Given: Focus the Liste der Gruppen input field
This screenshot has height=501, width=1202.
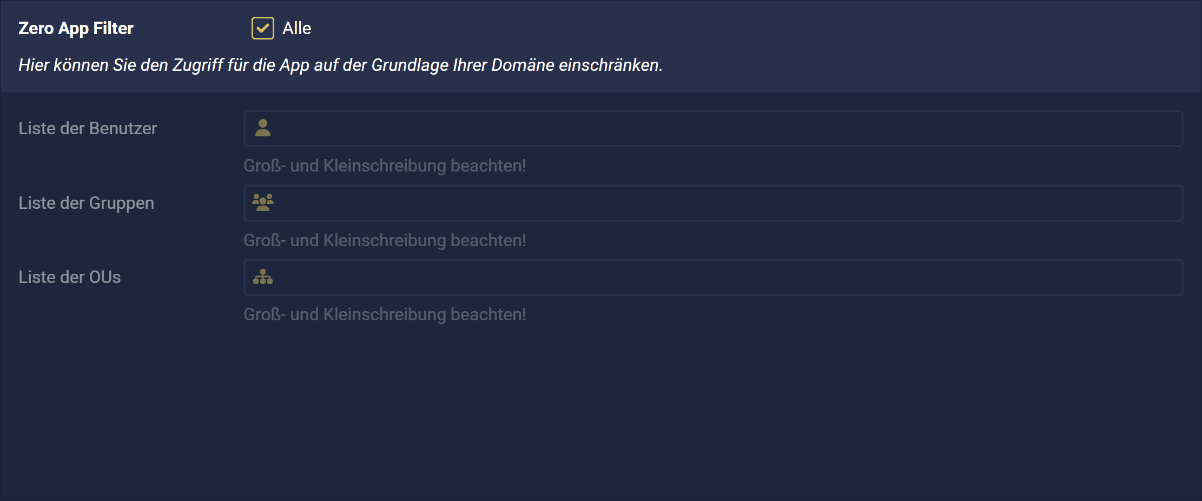Looking at the screenshot, I should point(713,203).
